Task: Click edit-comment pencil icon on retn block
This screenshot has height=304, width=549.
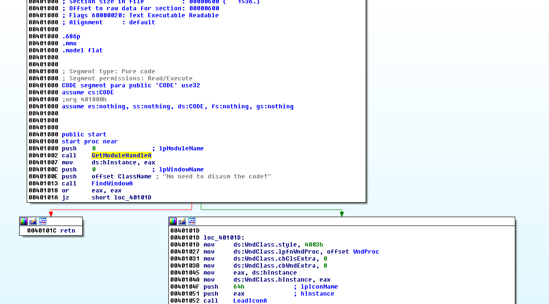Action: pos(33,221)
